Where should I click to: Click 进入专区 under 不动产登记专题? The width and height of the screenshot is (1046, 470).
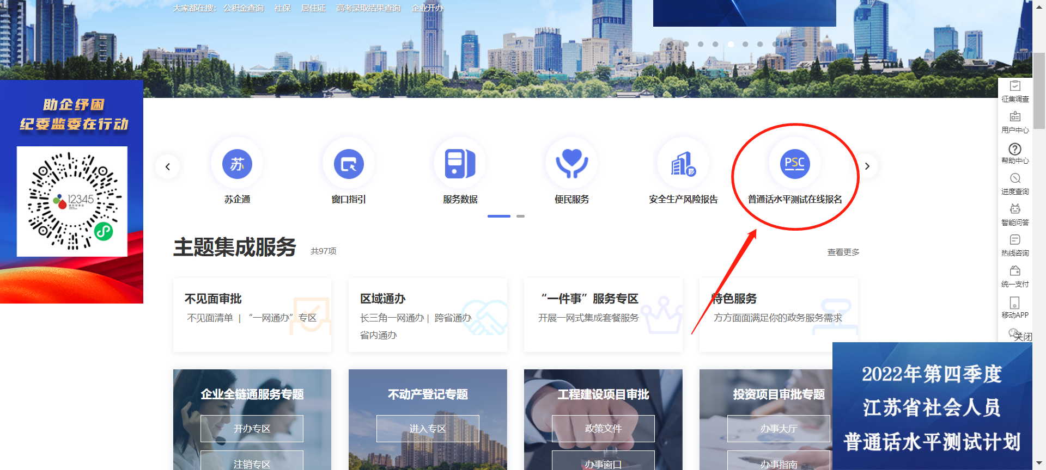tap(428, 429)
